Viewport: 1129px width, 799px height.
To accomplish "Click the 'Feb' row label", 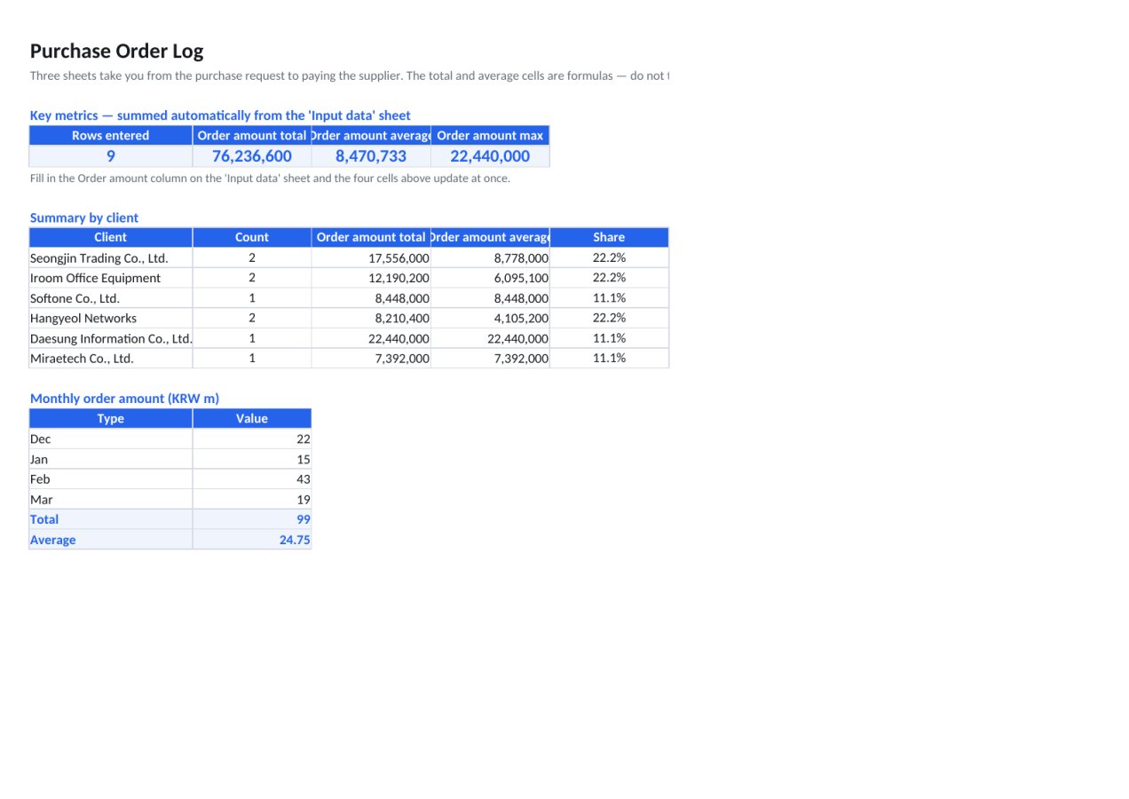I will point(111,479).
